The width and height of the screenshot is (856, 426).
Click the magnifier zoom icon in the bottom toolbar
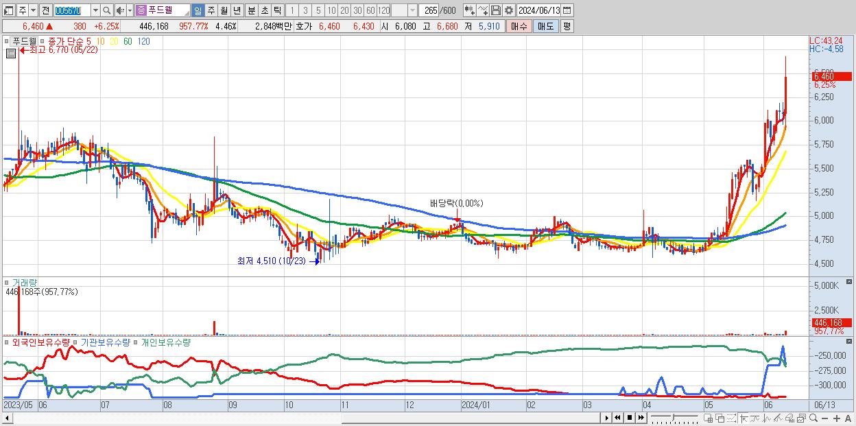pos(813,418)
